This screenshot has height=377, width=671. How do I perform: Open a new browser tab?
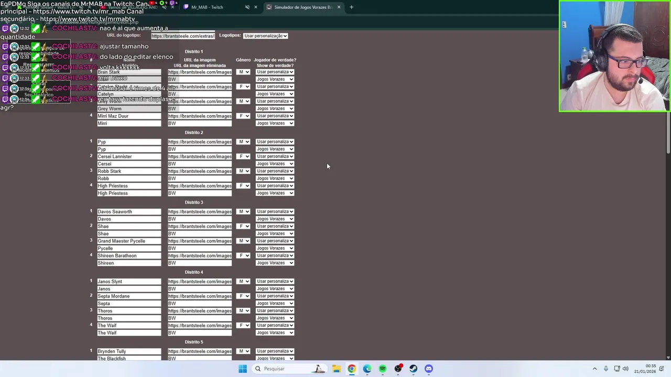[351, 7]
